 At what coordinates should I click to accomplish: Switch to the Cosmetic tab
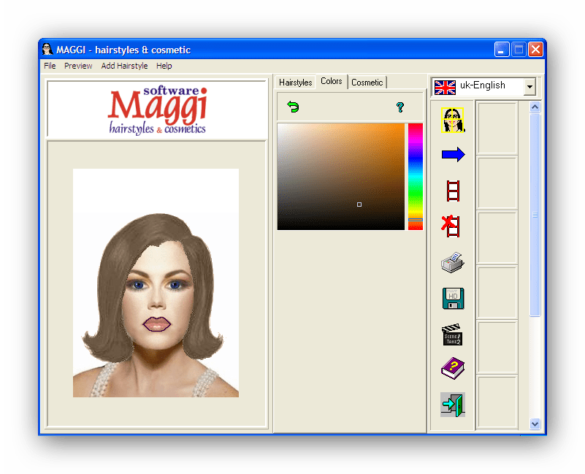point(367,83)
